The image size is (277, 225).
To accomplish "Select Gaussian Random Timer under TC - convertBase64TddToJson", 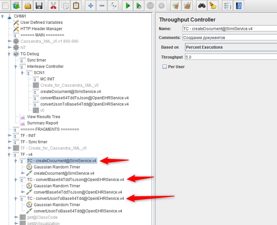I will (x=57, y=186).
